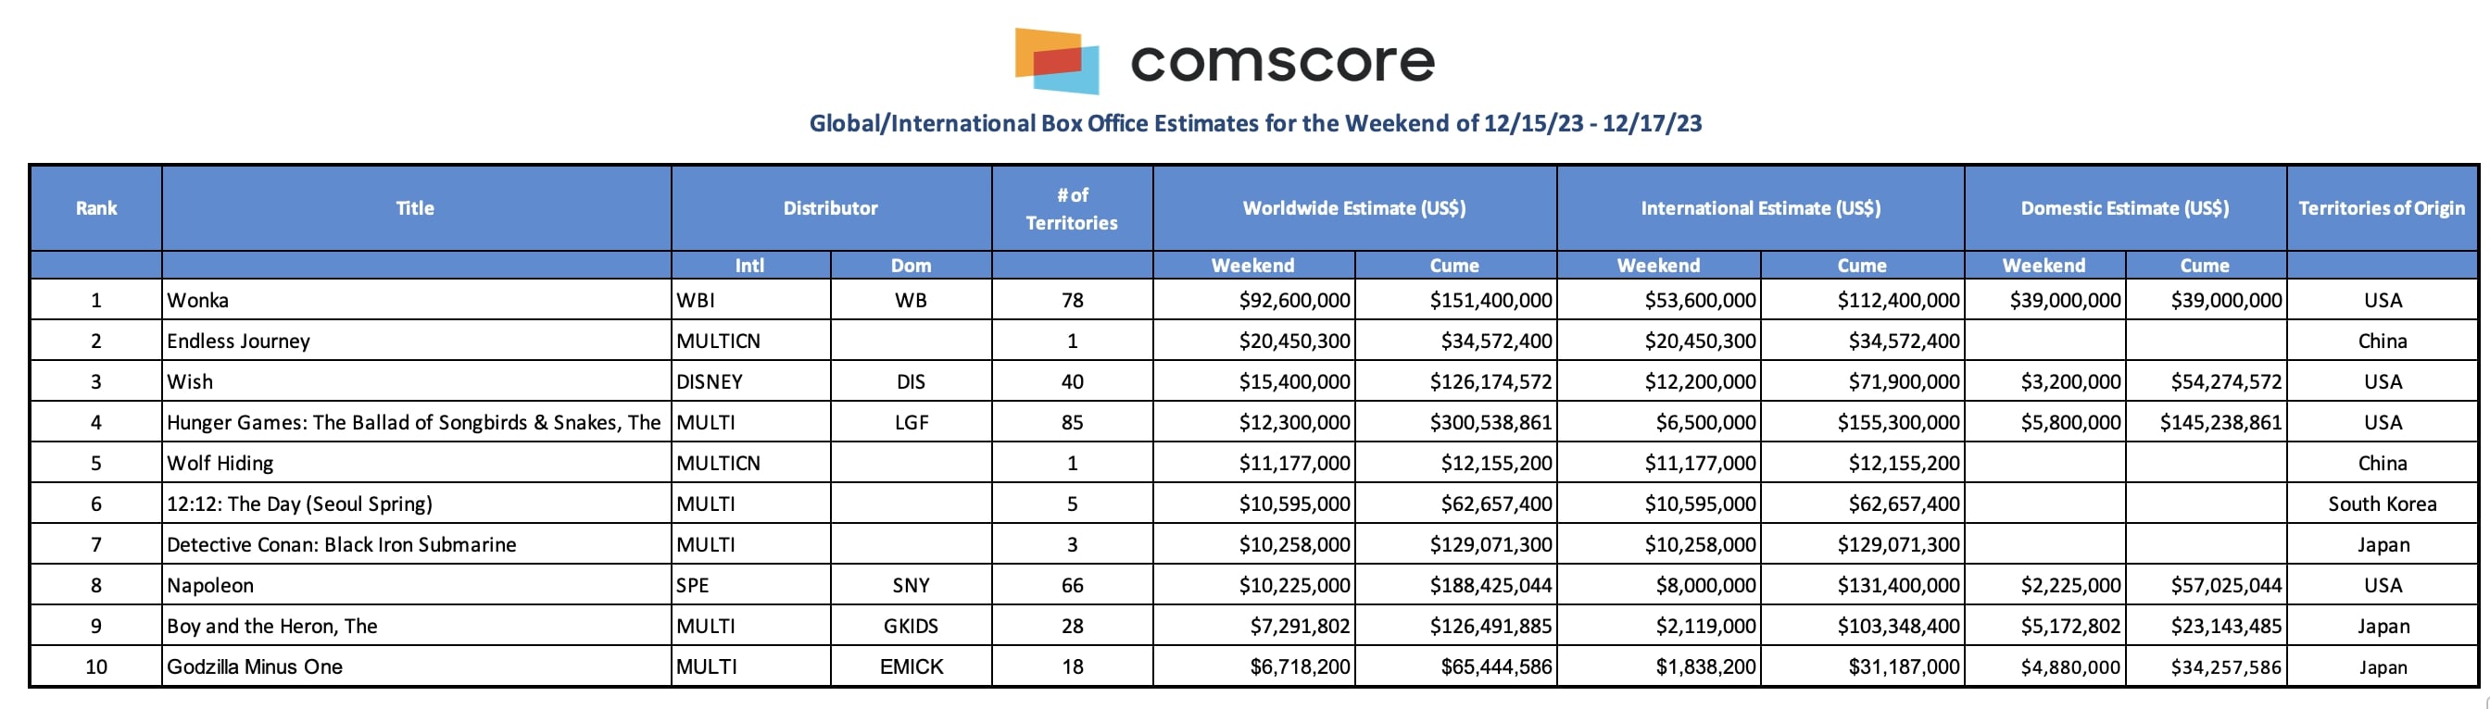2490x709 pixels.
Task: Click the Endless Journey title cell
Action: point(416,341)
